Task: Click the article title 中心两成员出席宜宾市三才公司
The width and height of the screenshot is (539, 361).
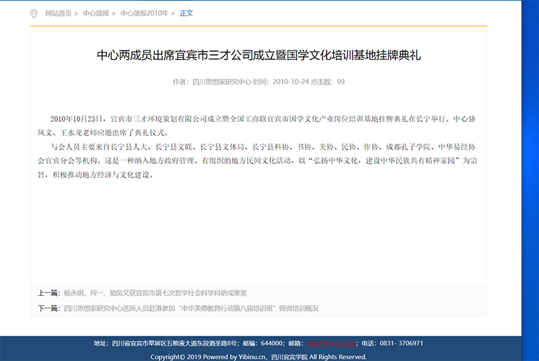Action: (259, 56)
